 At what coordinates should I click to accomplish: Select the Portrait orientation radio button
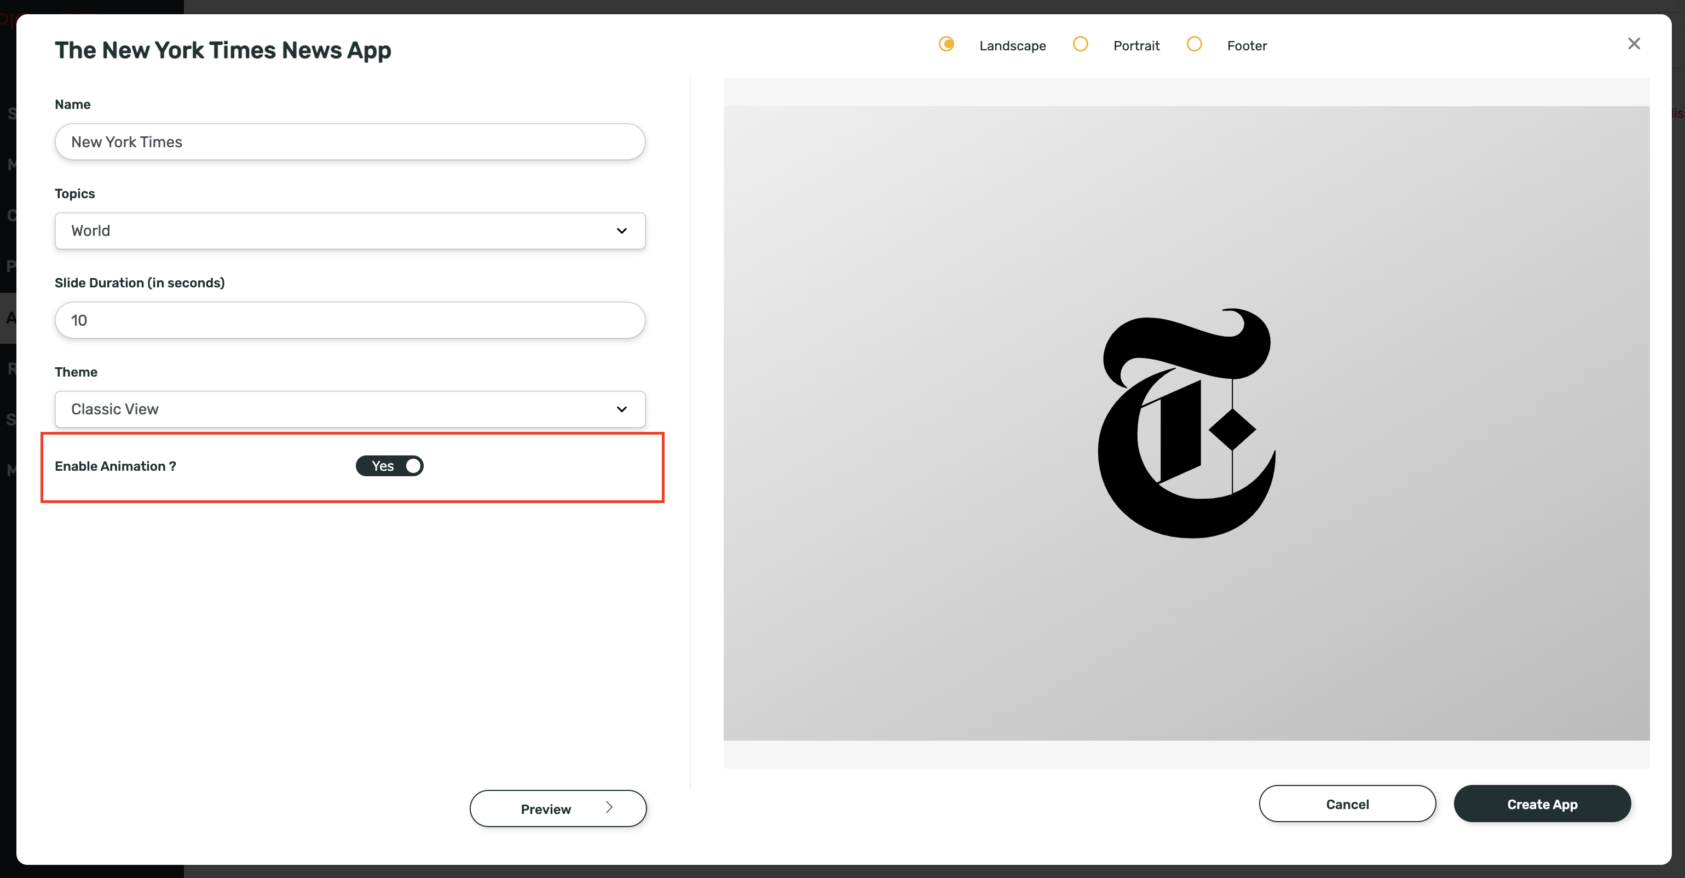tap(1081, 44)
